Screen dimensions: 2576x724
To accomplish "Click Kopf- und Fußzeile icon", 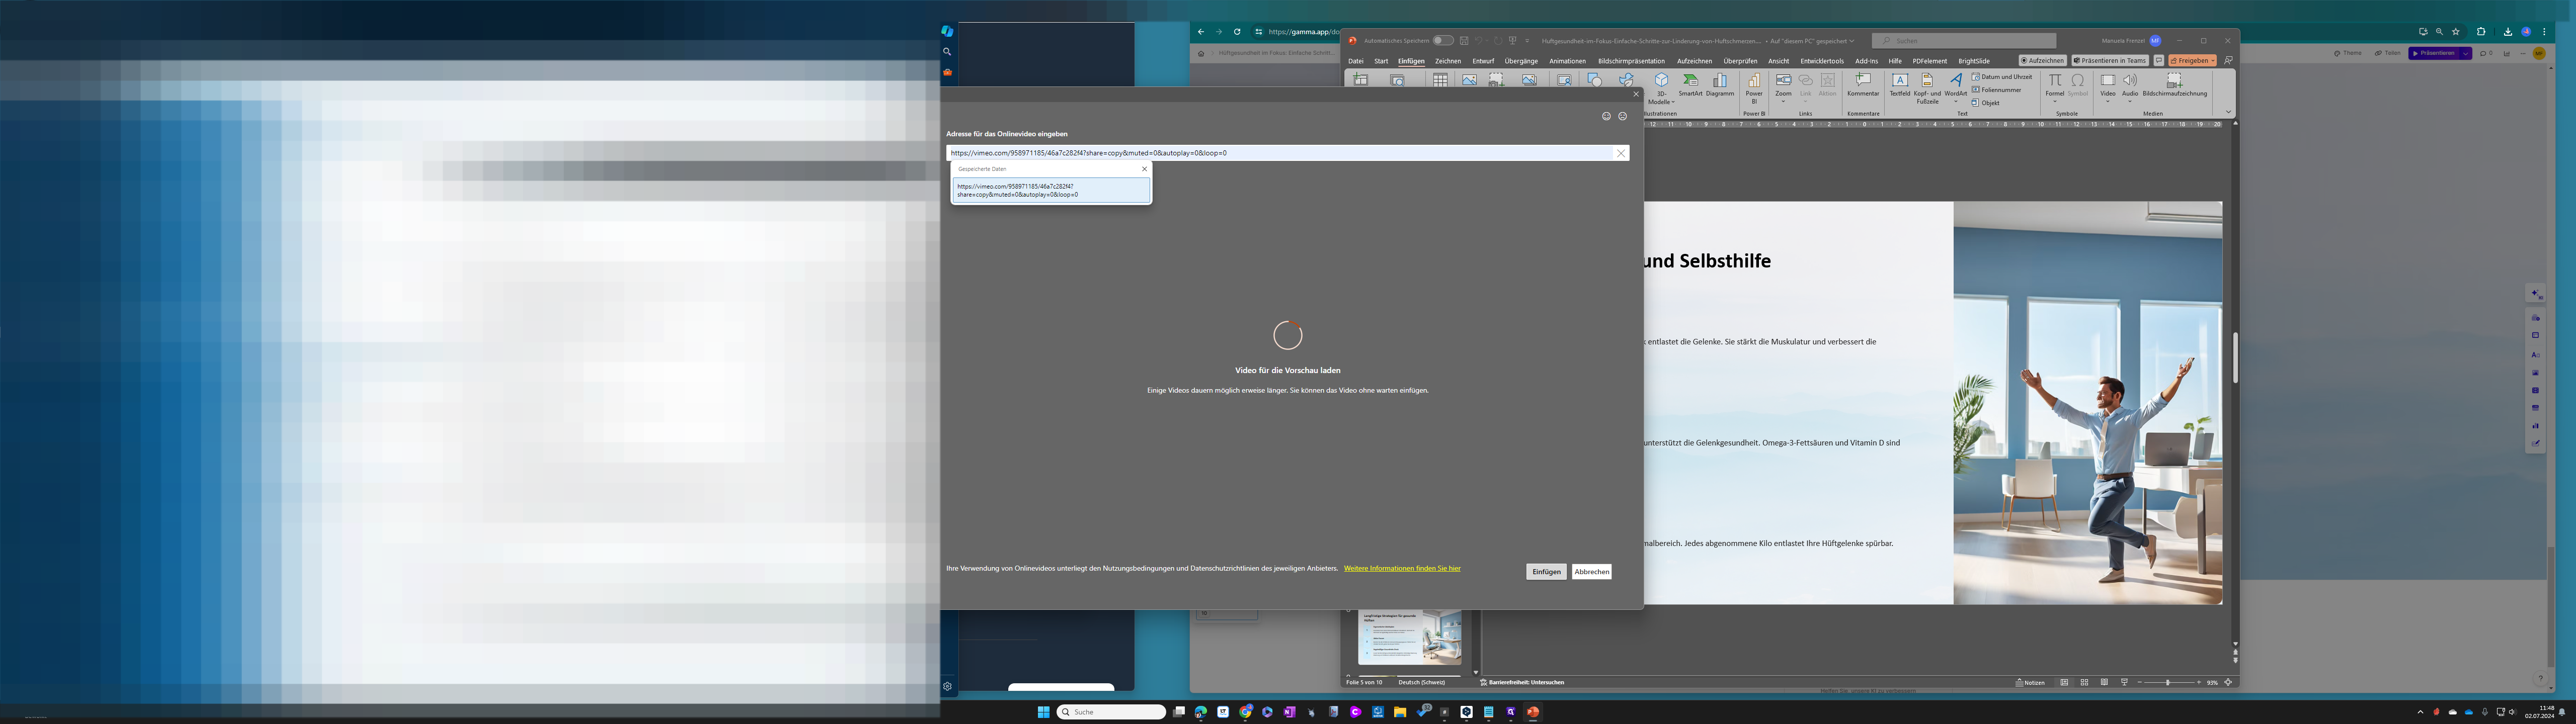I will tap(1927, 88).
